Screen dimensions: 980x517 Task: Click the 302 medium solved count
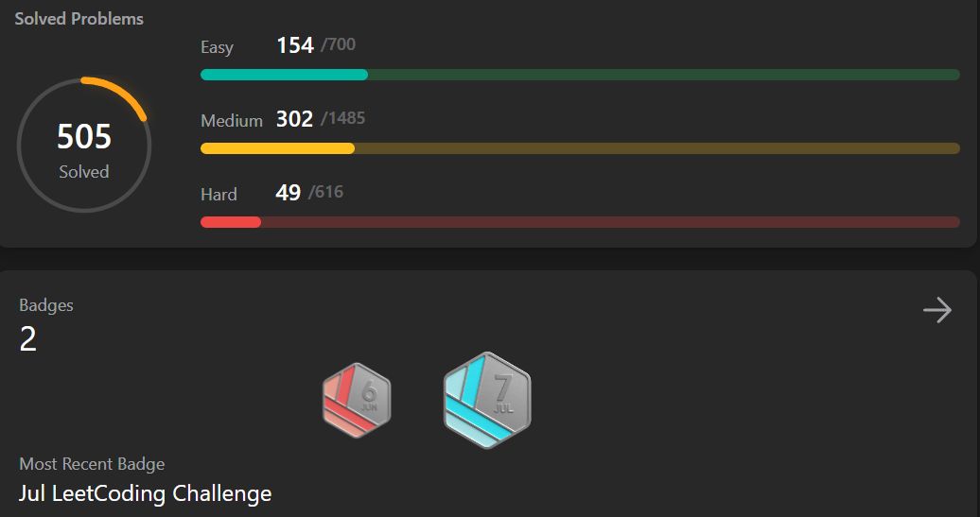coord(294,119)
